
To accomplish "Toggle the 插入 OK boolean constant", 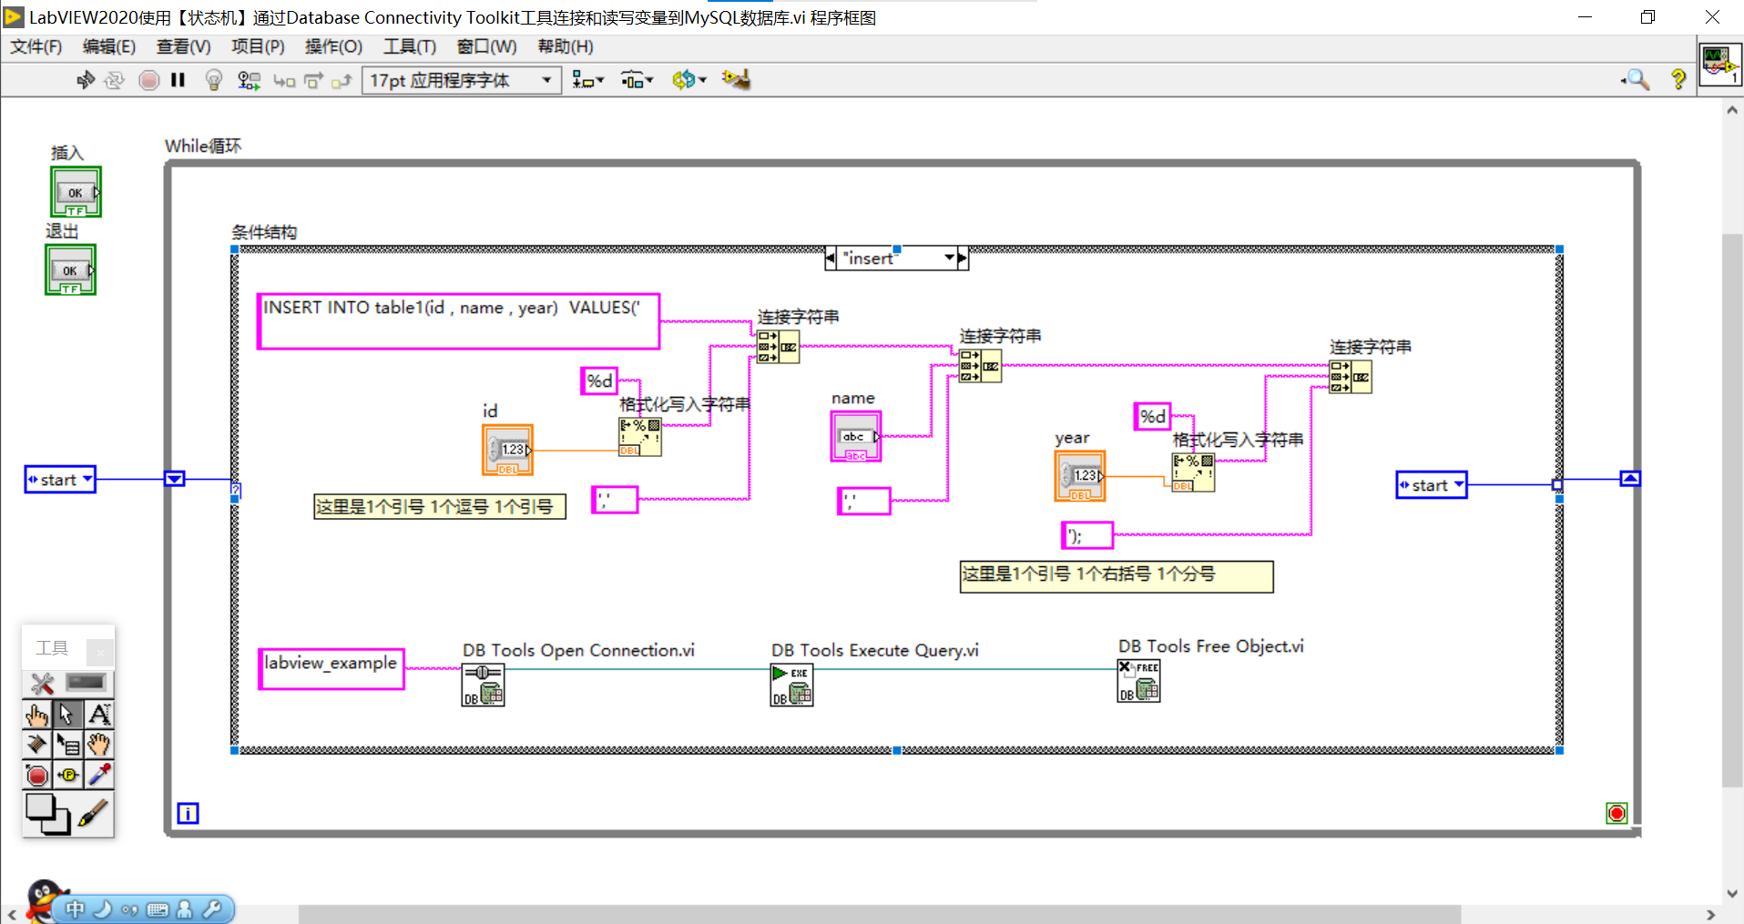I will coord(75,192).
